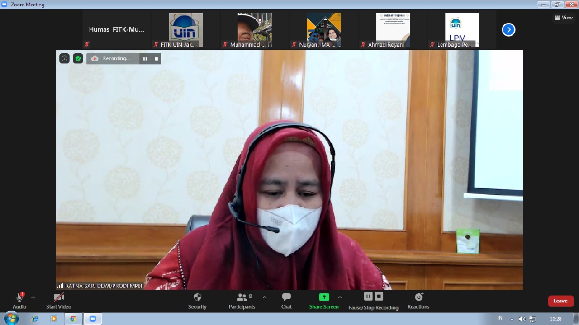The width and height of the screenshot is (579, 325).
Task: Open the Chat panel
Action: coord(286,301)
